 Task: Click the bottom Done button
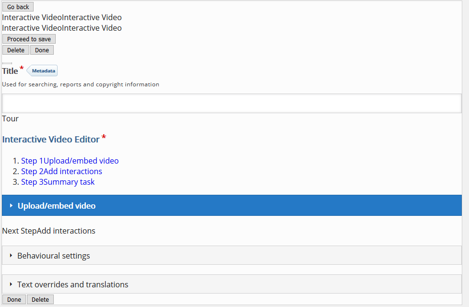14,299
